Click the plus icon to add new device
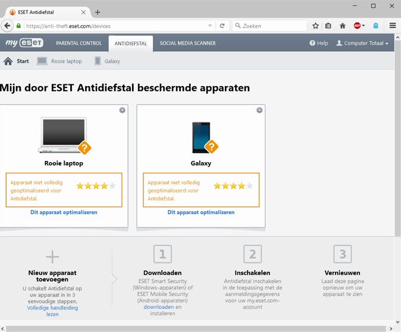The width and height of the screenshot is (401, 332). pyautogui.click(x=52, y=257)
